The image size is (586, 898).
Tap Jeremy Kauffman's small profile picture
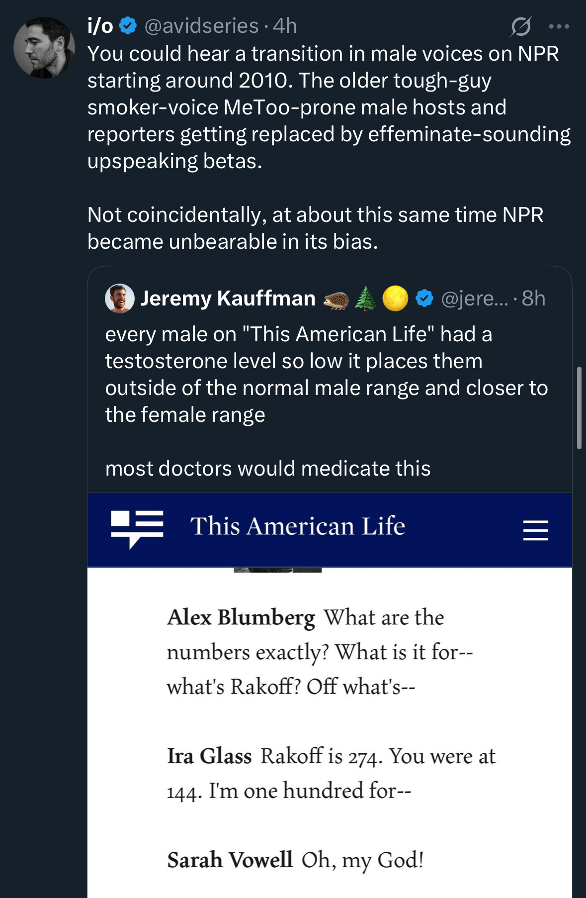119,299
